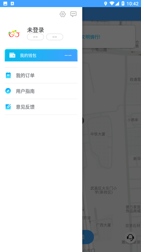
Task: Click the orders clipboard icon
Action: (x=8, y=75)
